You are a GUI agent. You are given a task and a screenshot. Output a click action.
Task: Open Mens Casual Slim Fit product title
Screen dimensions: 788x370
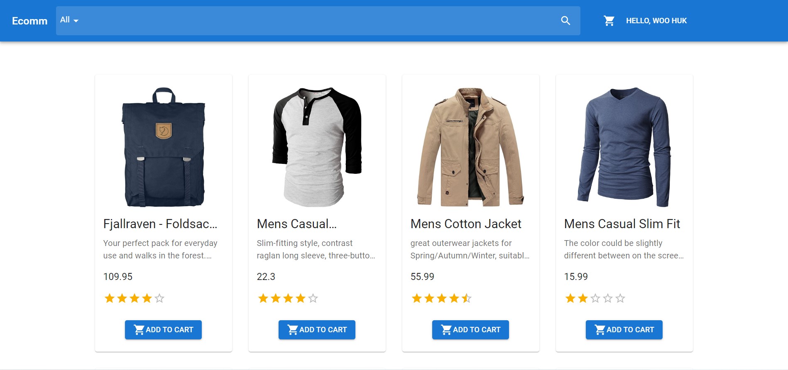click(622, 224)
